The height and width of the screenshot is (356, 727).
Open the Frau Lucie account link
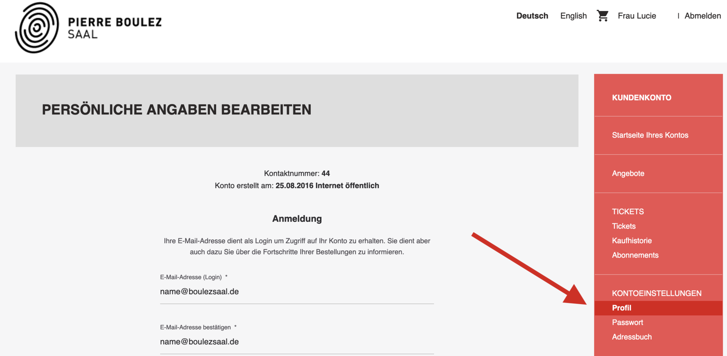pos(637,16)
